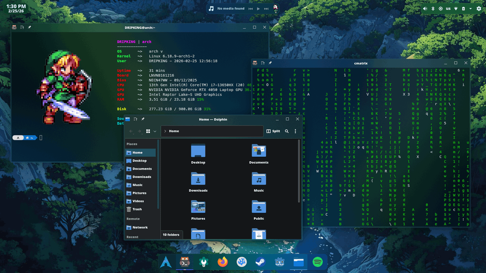
Task: Select the Downloads folder in Dolphin file view
Action: [x=198, y=182]
